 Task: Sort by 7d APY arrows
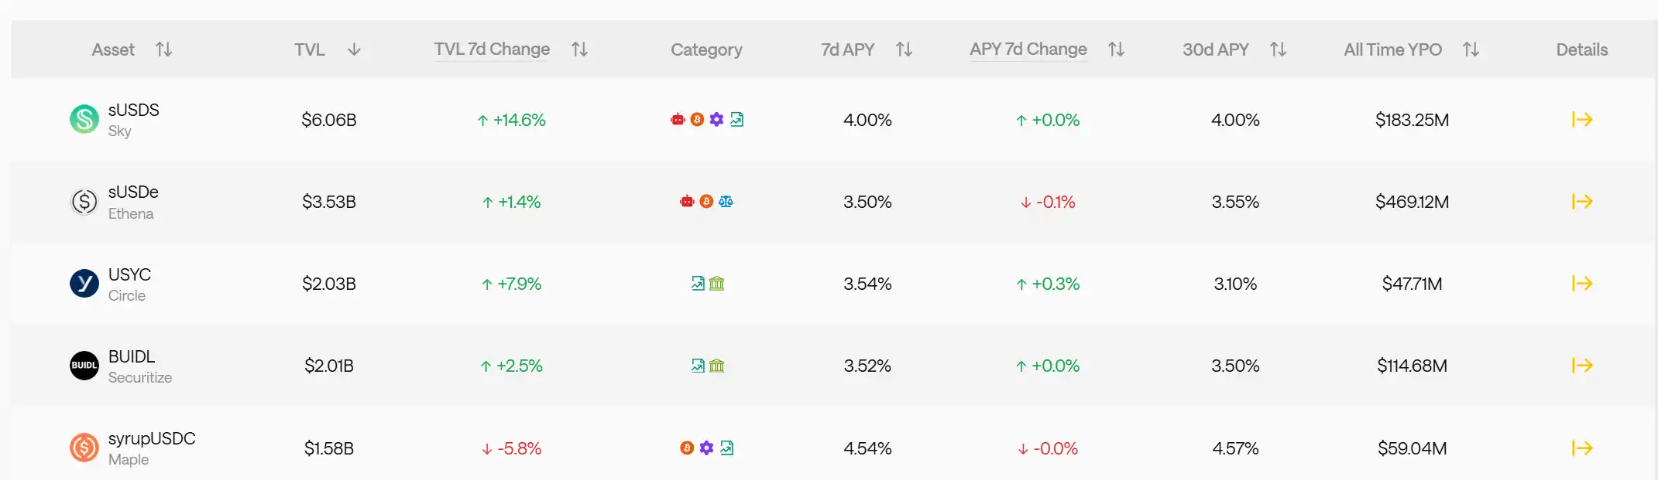pos(904,49)
